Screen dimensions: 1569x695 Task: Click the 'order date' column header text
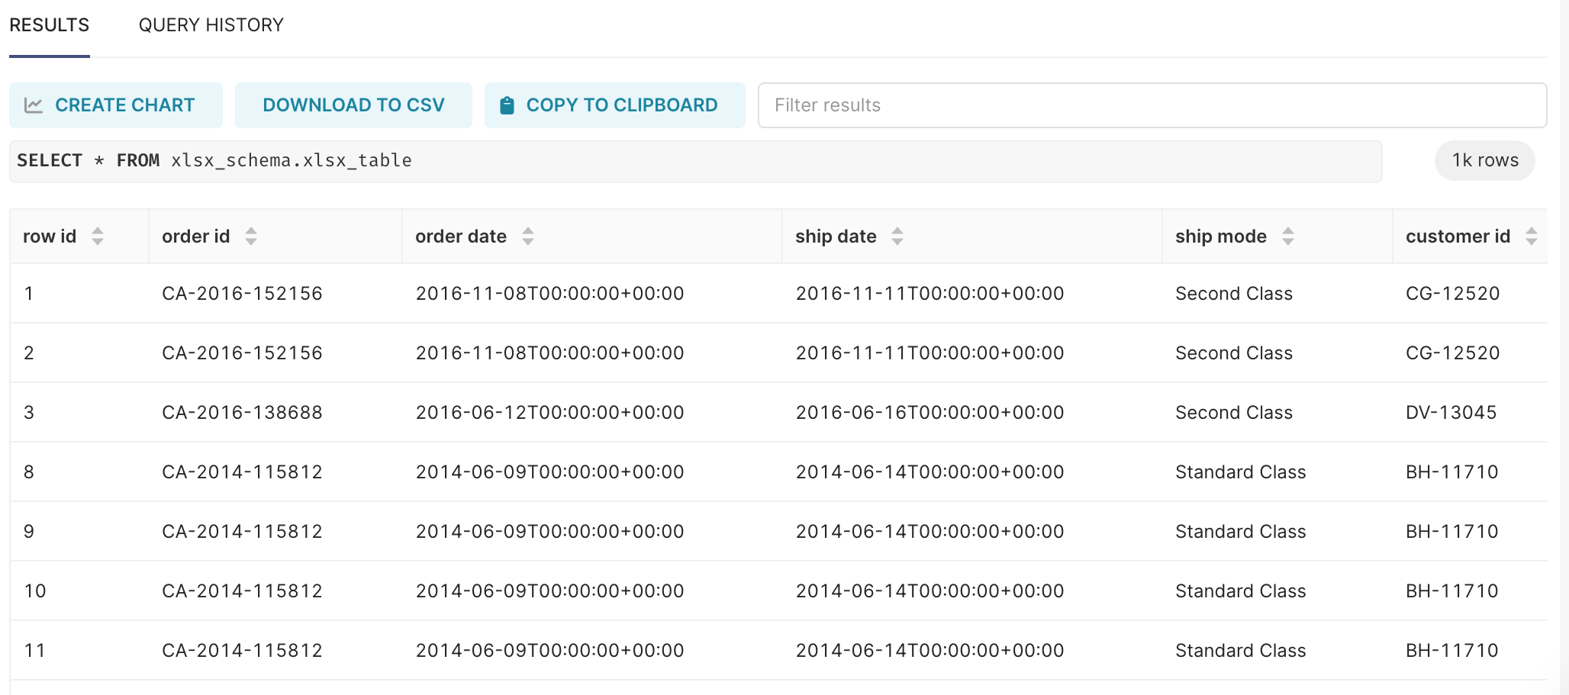[x=461, y=236]
